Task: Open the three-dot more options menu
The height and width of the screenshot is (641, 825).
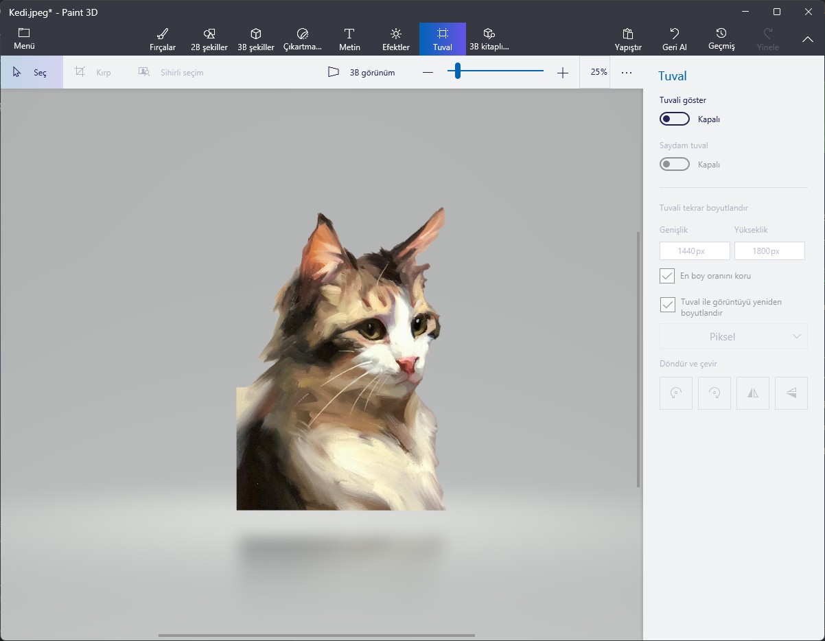Action: 627,72
